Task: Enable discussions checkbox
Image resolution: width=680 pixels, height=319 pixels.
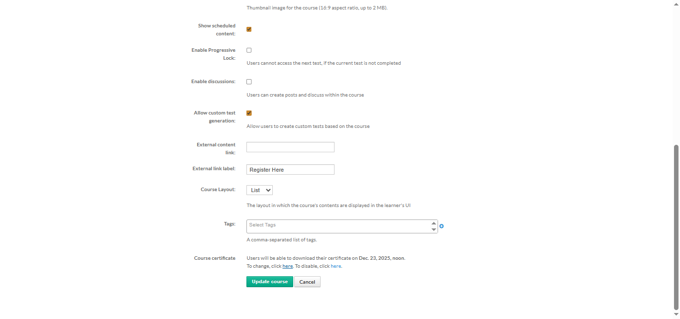Action: 249,82
